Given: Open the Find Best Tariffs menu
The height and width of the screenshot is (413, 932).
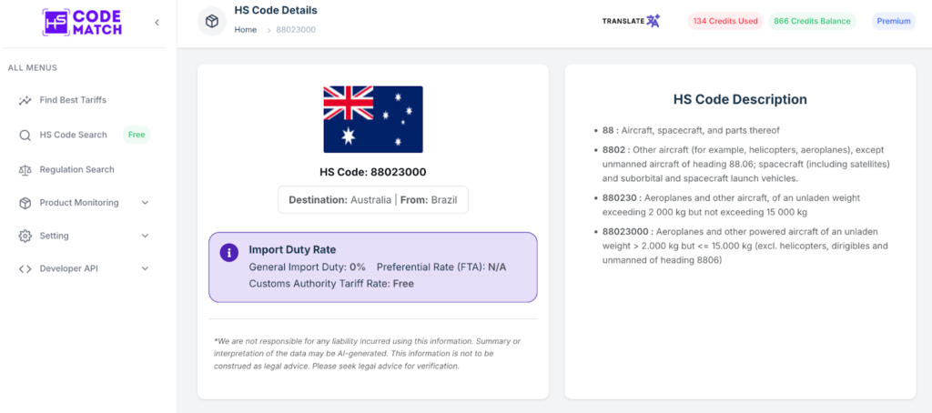Looking at the screenshot, I should click(73, 100).
